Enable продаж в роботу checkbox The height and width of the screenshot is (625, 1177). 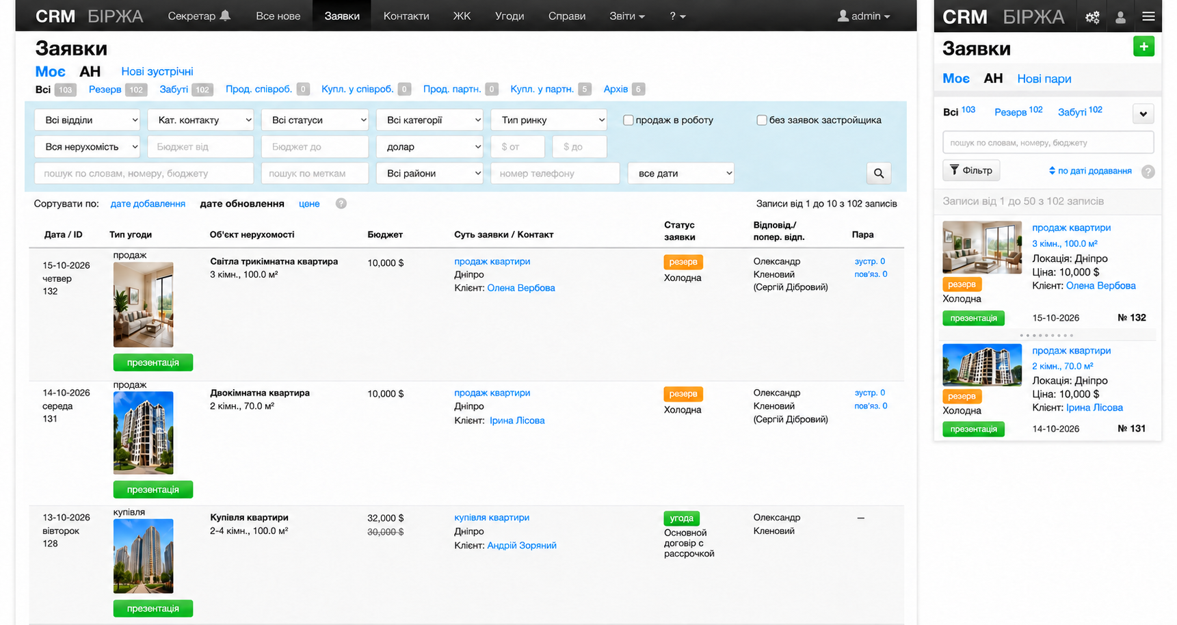pyautogui.click(x=628, y=120)
